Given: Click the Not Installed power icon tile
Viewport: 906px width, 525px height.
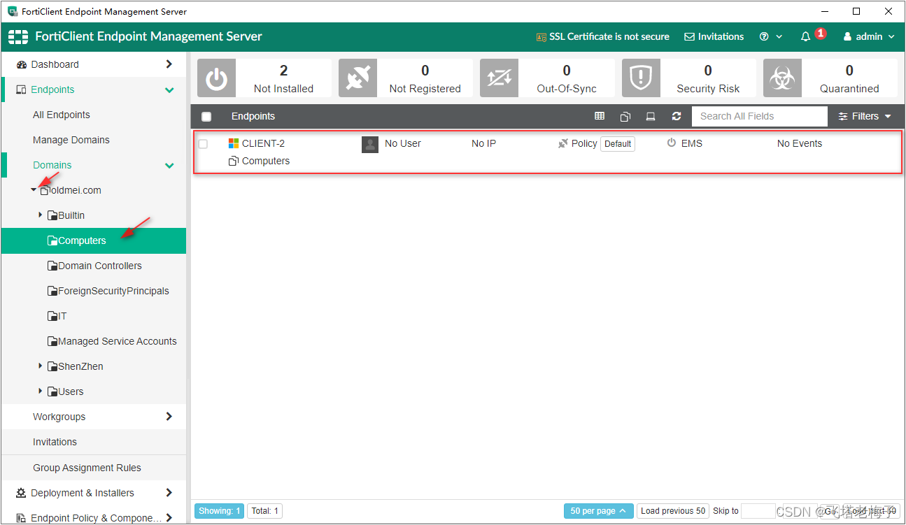Looking at the screenshot, I should tap(216, 78).
